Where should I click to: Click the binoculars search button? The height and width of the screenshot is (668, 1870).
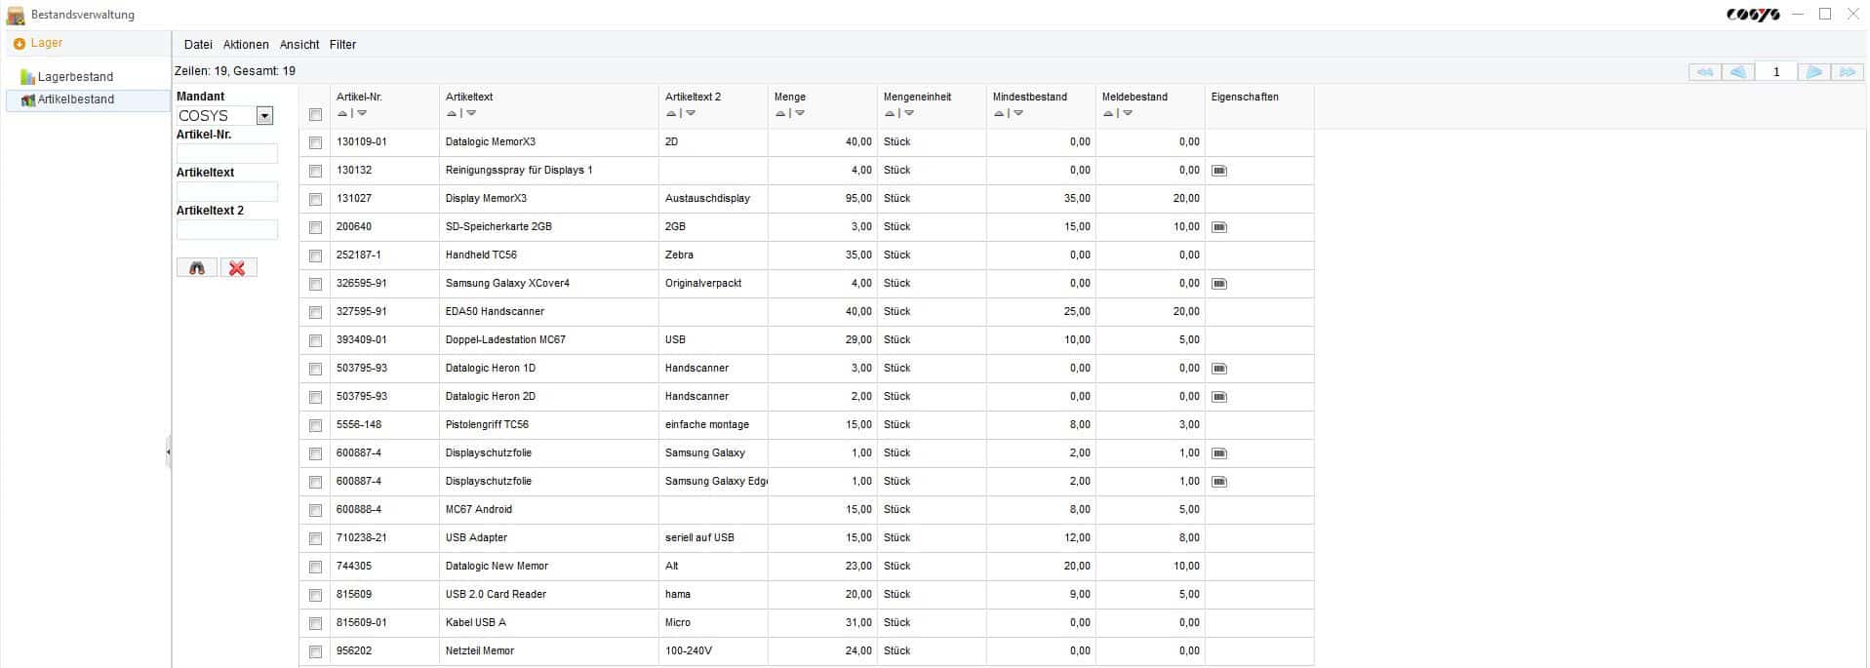click(197, 268)
